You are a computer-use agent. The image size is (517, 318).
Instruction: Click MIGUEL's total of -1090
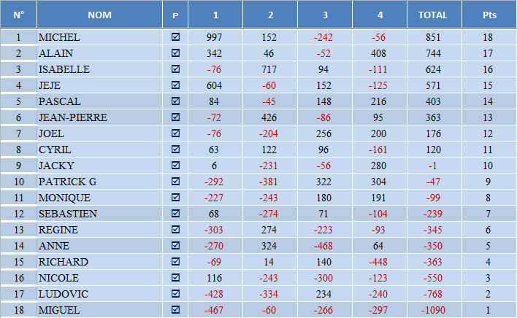[x=434, y=310]
